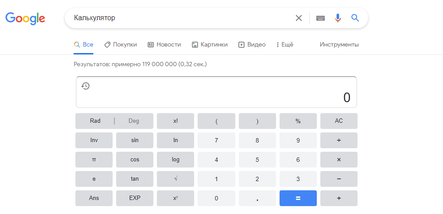
Task: Click the calculator display showing 0
Action: point(216,92)
